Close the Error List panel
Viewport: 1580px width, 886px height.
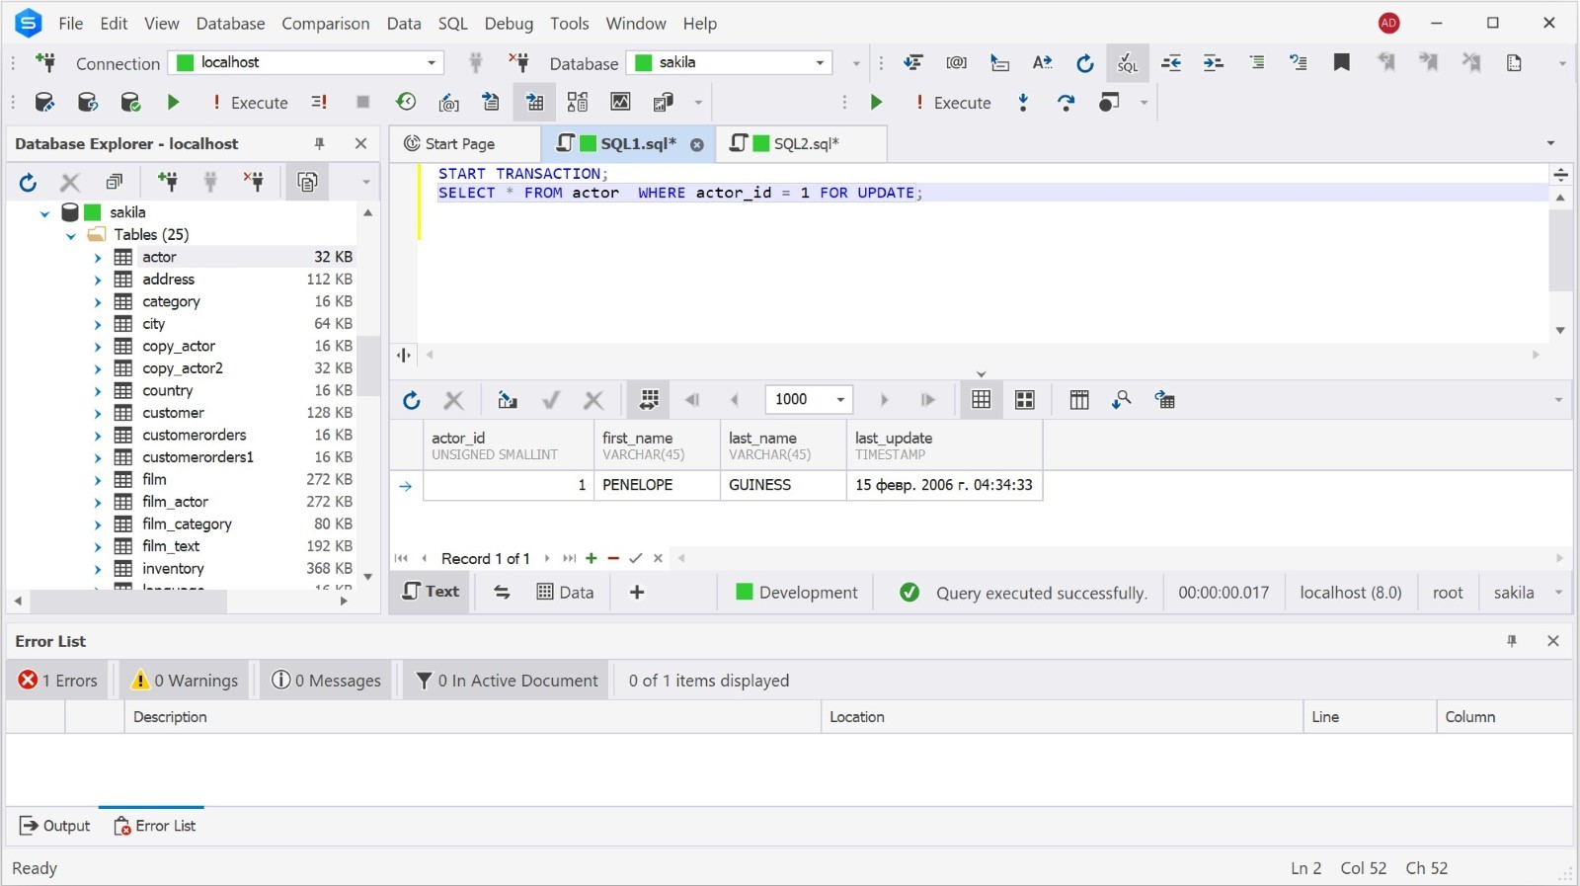point(1553,641)
